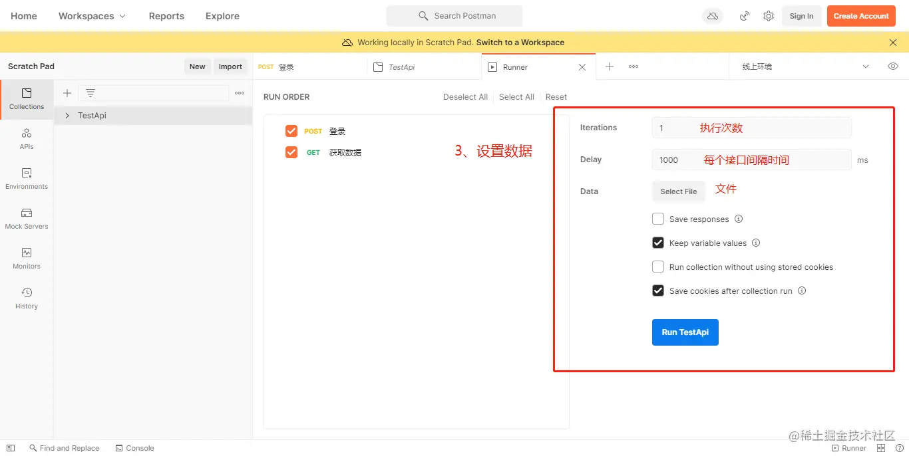Switch to the TestApi tab
Image resolution: width=909 pixels, height=456 pixels.
424,67
